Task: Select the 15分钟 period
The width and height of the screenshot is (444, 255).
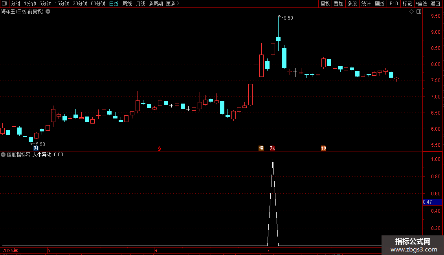Action: point(62,4)
